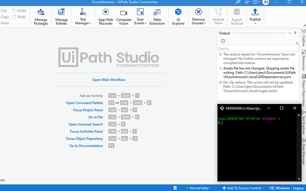Screen dimensions: 306x191
Task: Start Computer Vision recording
Action: (x=124, y=17)
